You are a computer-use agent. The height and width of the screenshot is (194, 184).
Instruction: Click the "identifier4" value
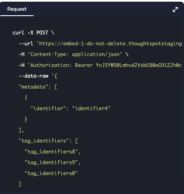click(91, 108)
